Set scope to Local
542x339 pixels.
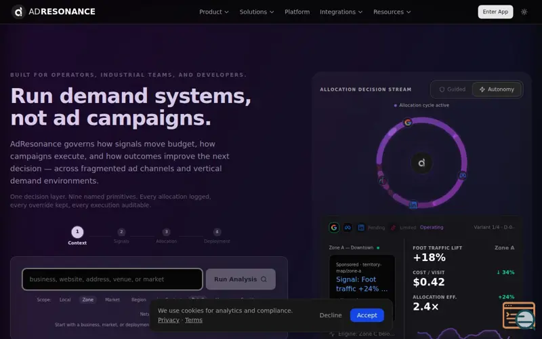pos(65,300)
